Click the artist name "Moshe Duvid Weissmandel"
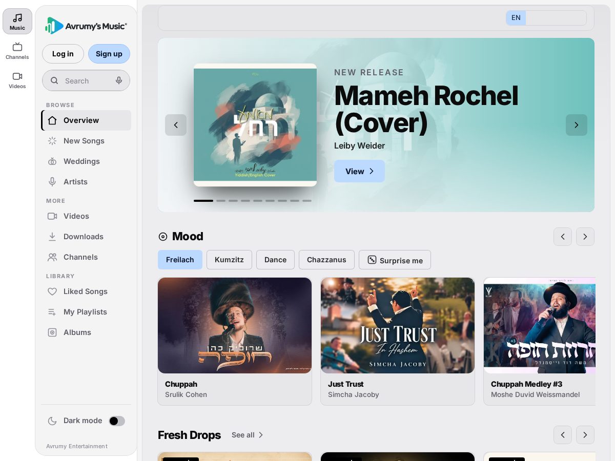Screen dimensions: 615x461 [x=536, y=394]
